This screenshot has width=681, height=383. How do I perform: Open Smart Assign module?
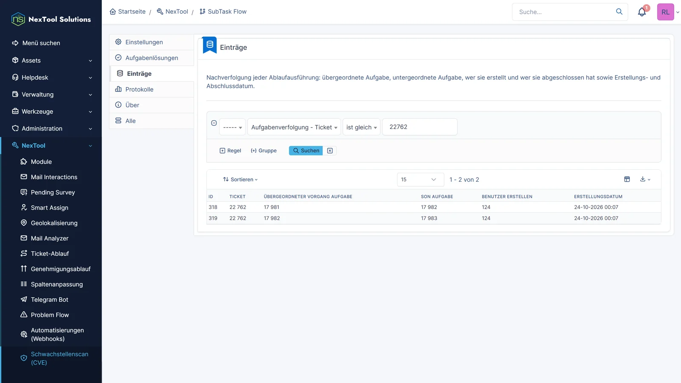tap(49, 208)
